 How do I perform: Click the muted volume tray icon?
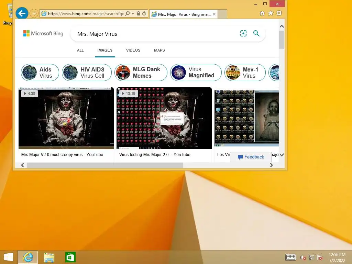point(303,257)
